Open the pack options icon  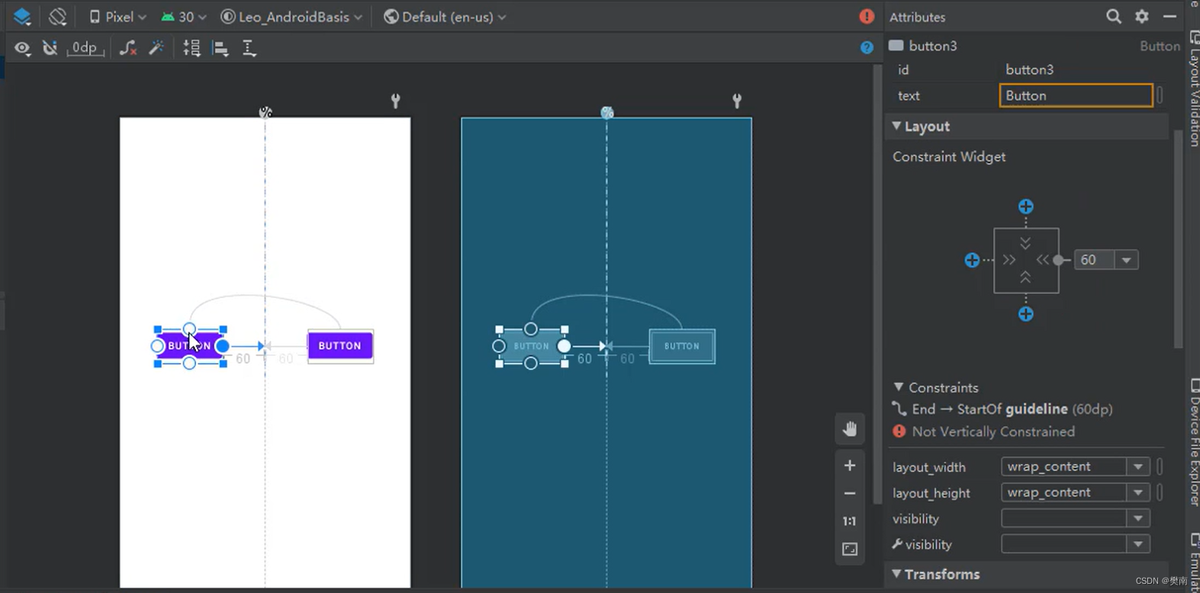191,48
